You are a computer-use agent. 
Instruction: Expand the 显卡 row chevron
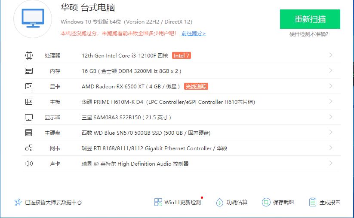[331, 86]
